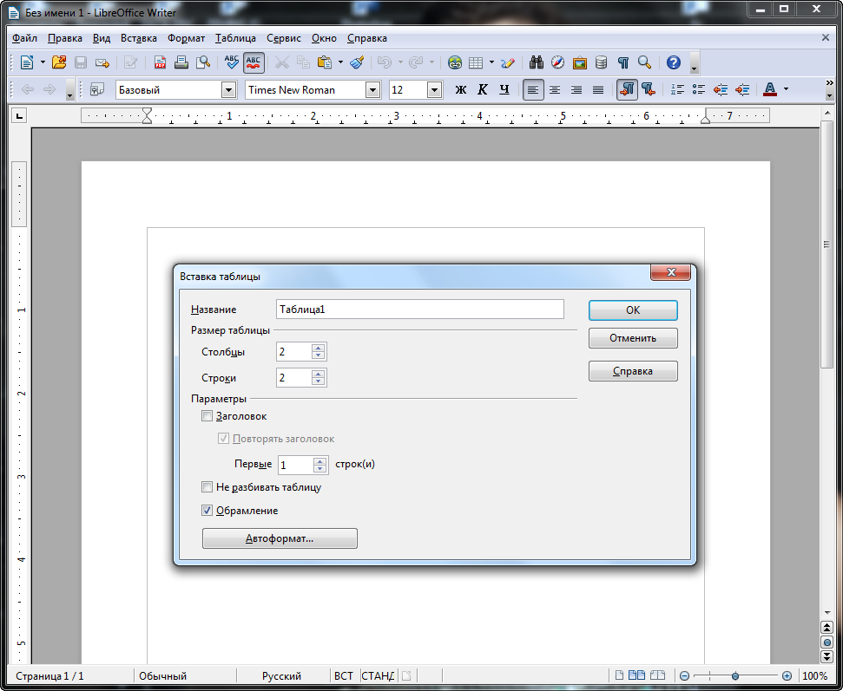Open the Формат menu

186,38
